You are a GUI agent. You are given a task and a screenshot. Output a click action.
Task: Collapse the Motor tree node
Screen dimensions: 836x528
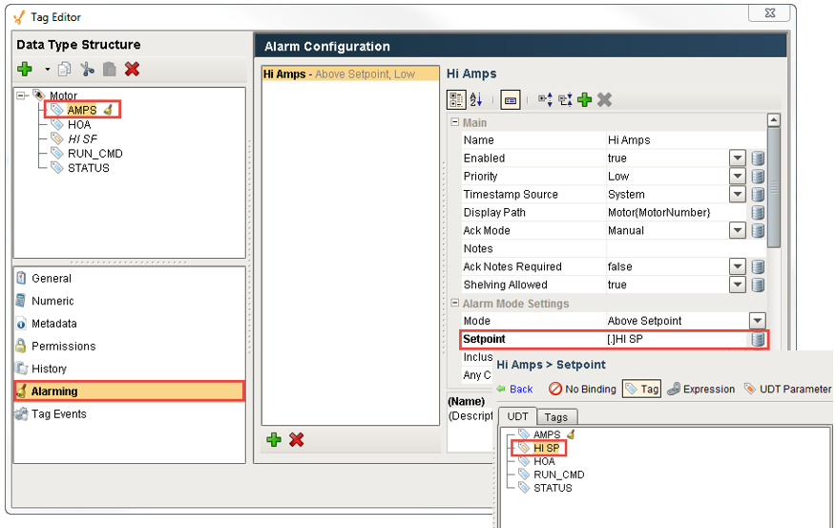pyautogui.click(x=22, y=96)
